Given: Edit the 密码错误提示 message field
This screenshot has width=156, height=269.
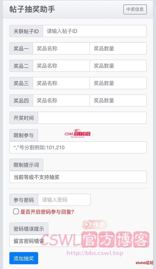Looking at the screenshot, I should [78, 241].
